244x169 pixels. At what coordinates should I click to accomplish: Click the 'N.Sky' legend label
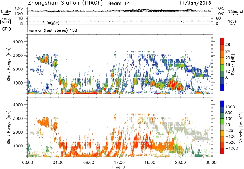pos(6,11)
